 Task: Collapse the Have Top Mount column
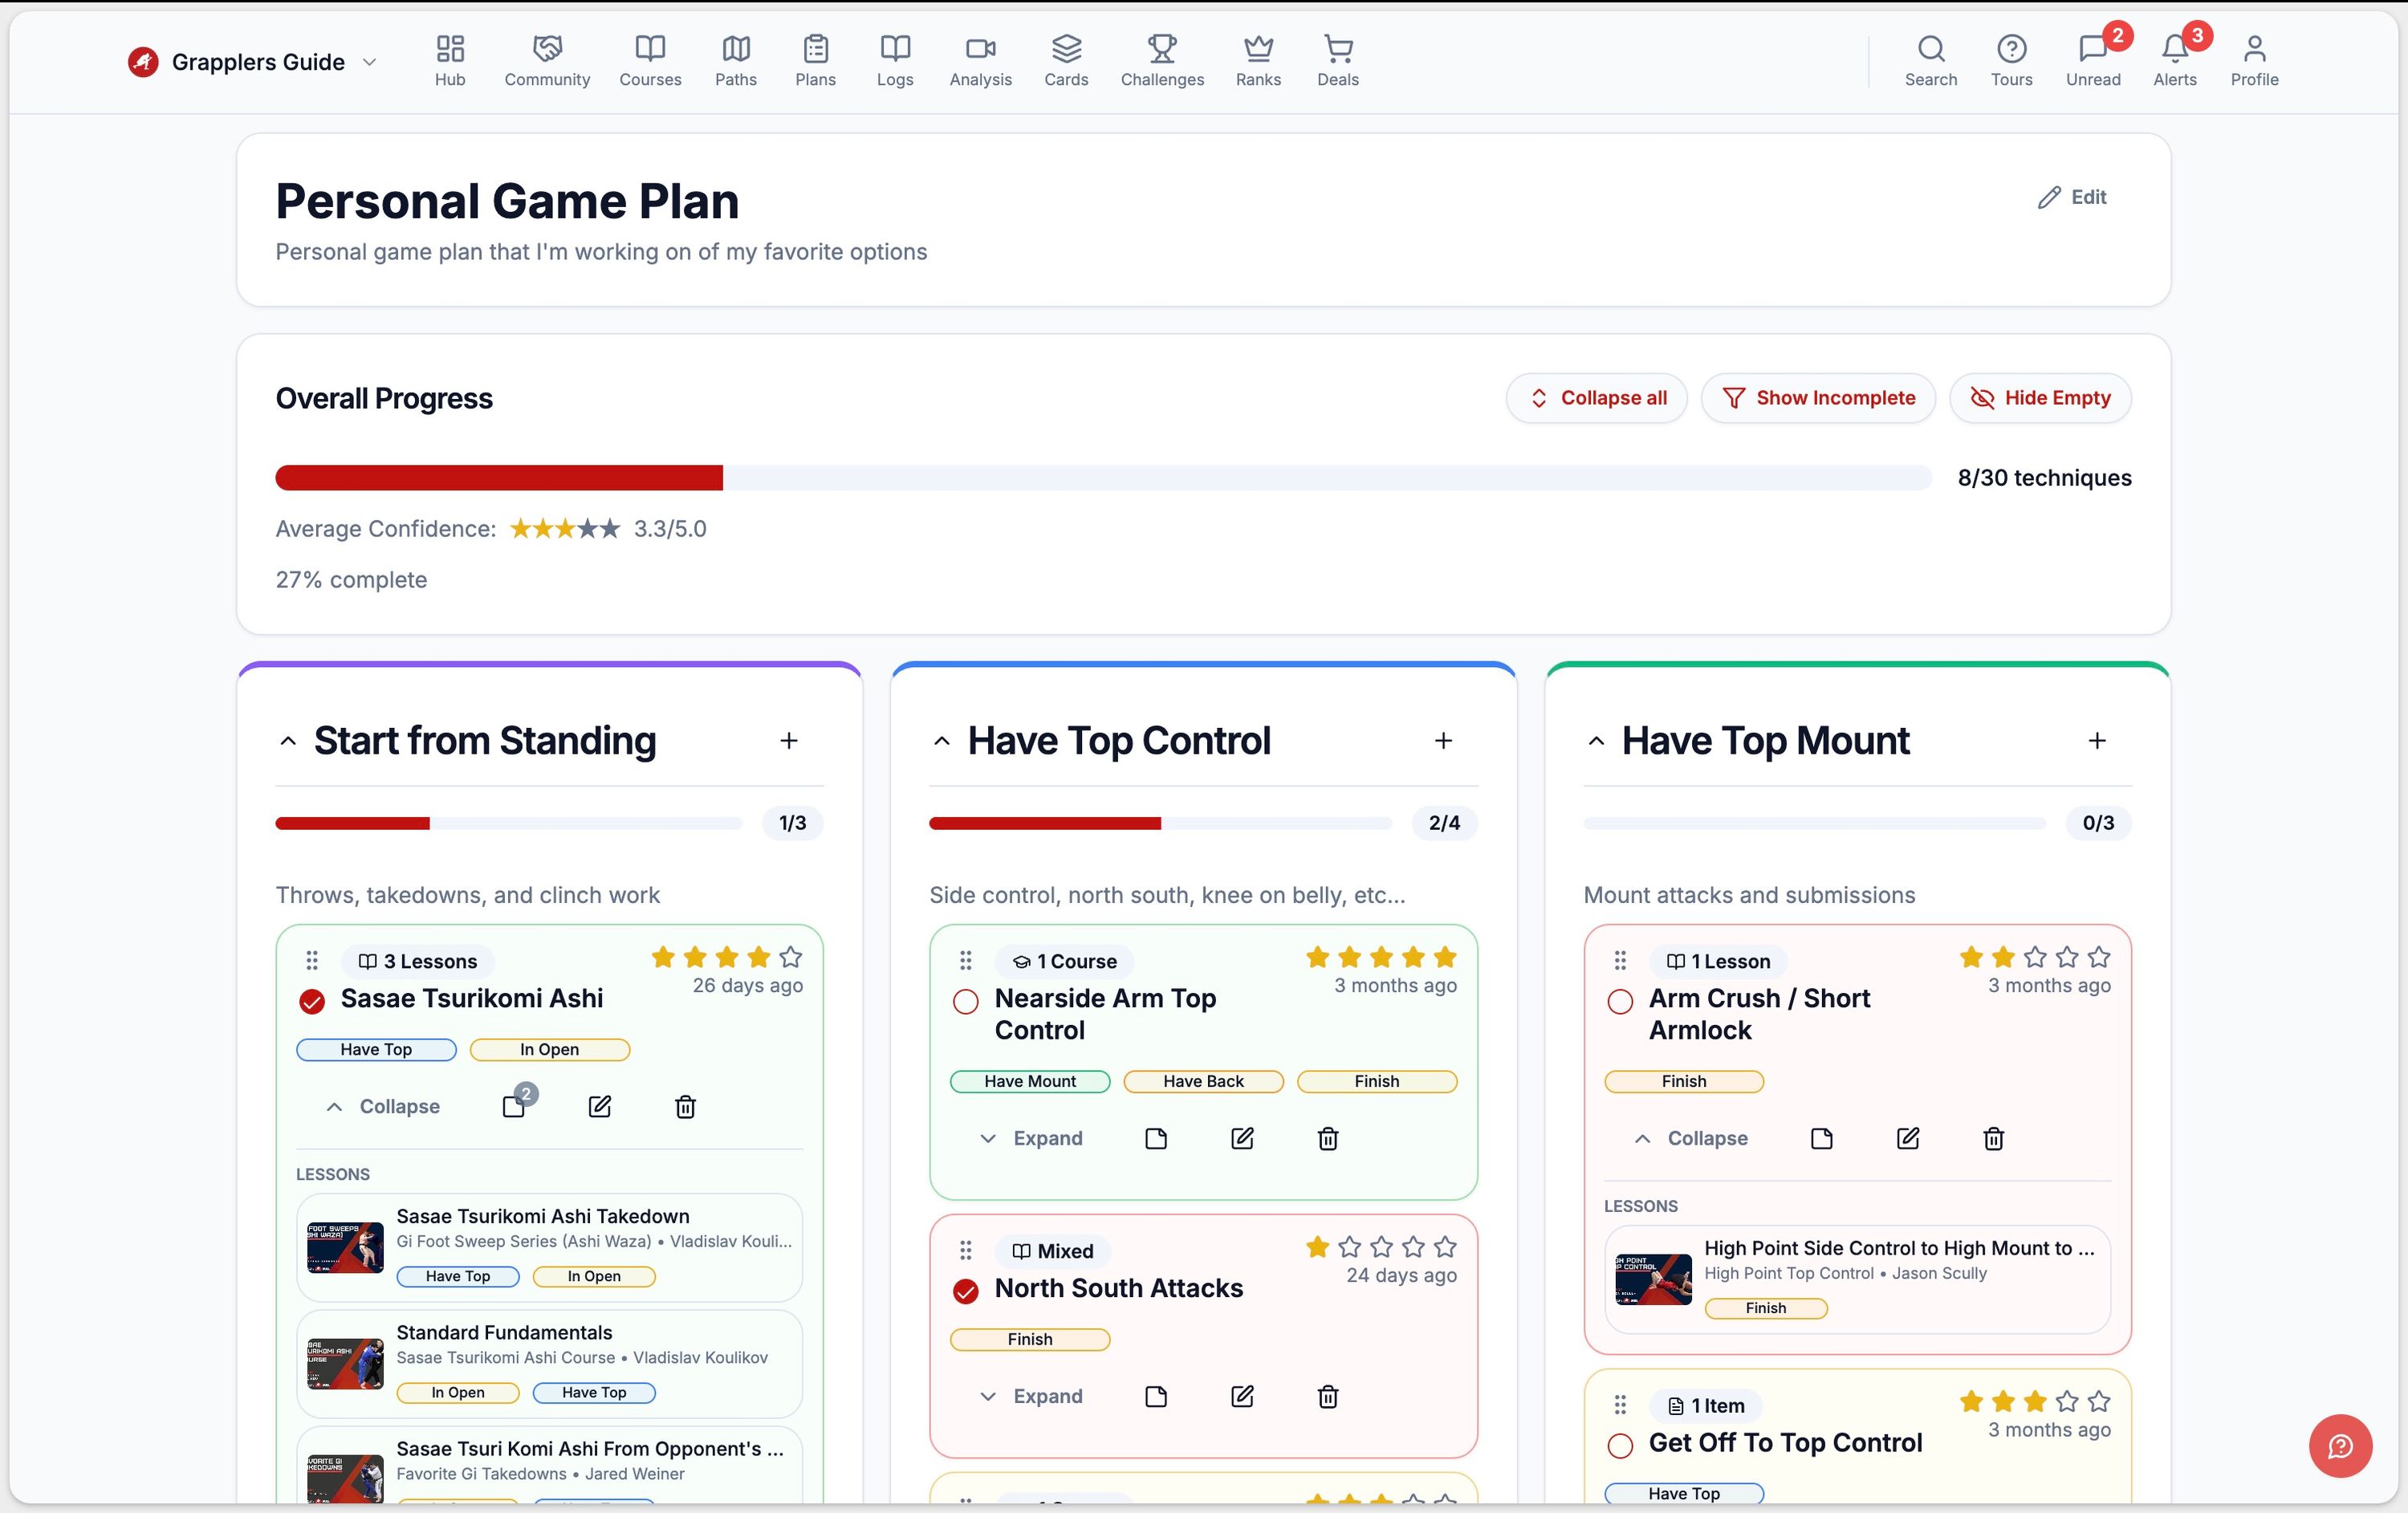click(x=1596, y=741)
